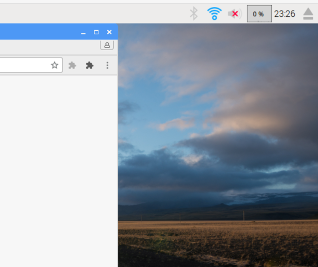The image size is (318, 267).
Task: Click the greyed-out extension puzzle icon
Action: (x=72, y=66)
